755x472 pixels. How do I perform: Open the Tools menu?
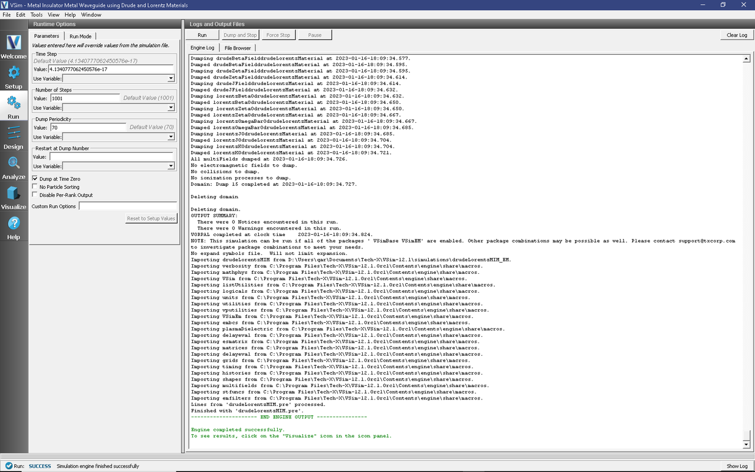37,14
